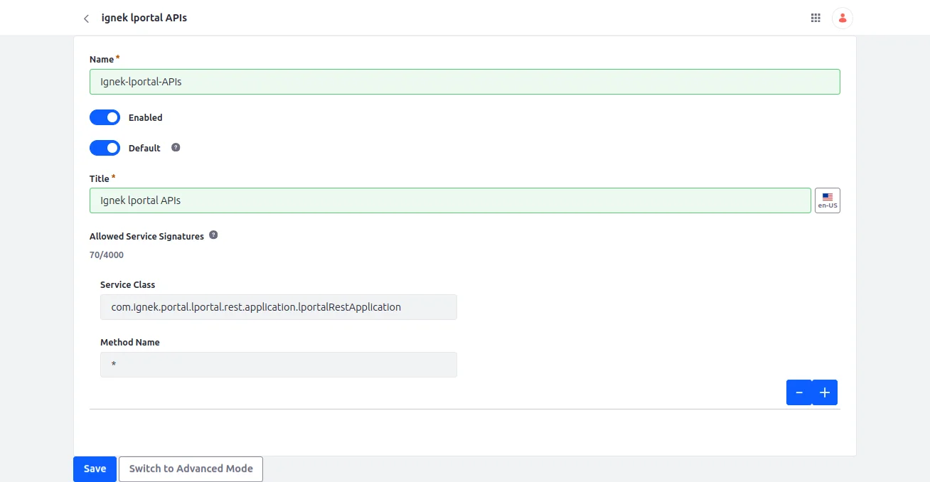Viewport: 930px width, 482px height.
Task: Focus the Title input field
Action: [450, 200]
